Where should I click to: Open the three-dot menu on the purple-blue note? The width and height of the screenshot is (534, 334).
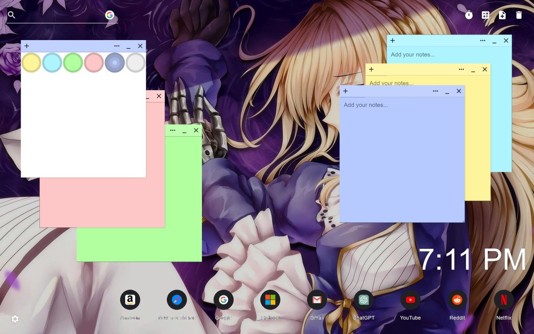(436, 91)
